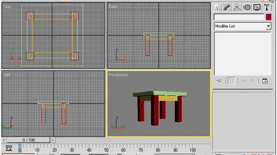The height and width of the screenshot is (155, 277).
Task: Open the red object color swatch
Action: [x=268, y=17]
